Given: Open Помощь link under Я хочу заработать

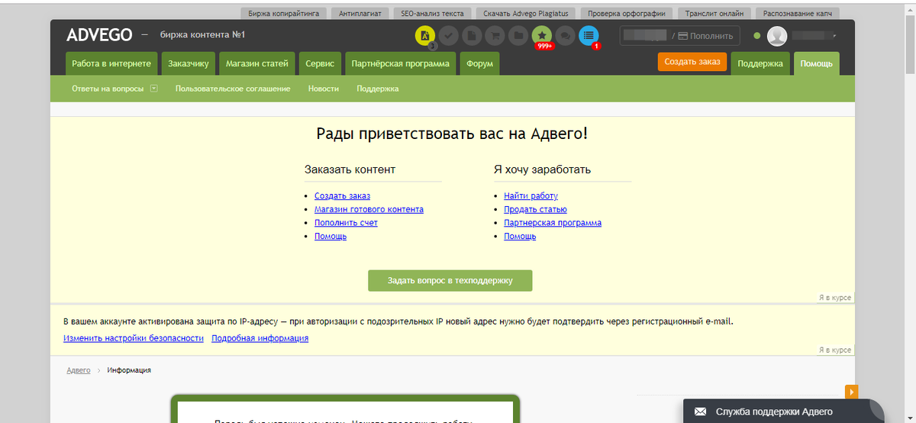Looking at the screenshot, I should (520, 237).
